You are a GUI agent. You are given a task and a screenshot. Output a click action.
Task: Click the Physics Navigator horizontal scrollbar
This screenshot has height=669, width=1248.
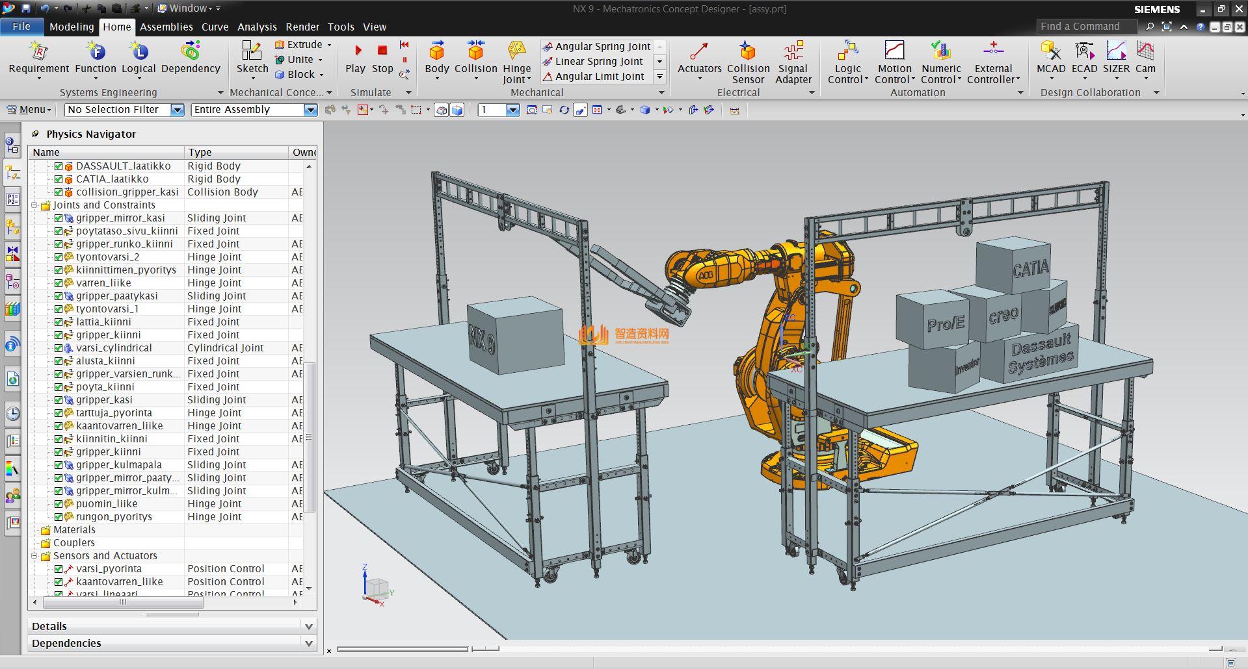[x=122, y=602]
